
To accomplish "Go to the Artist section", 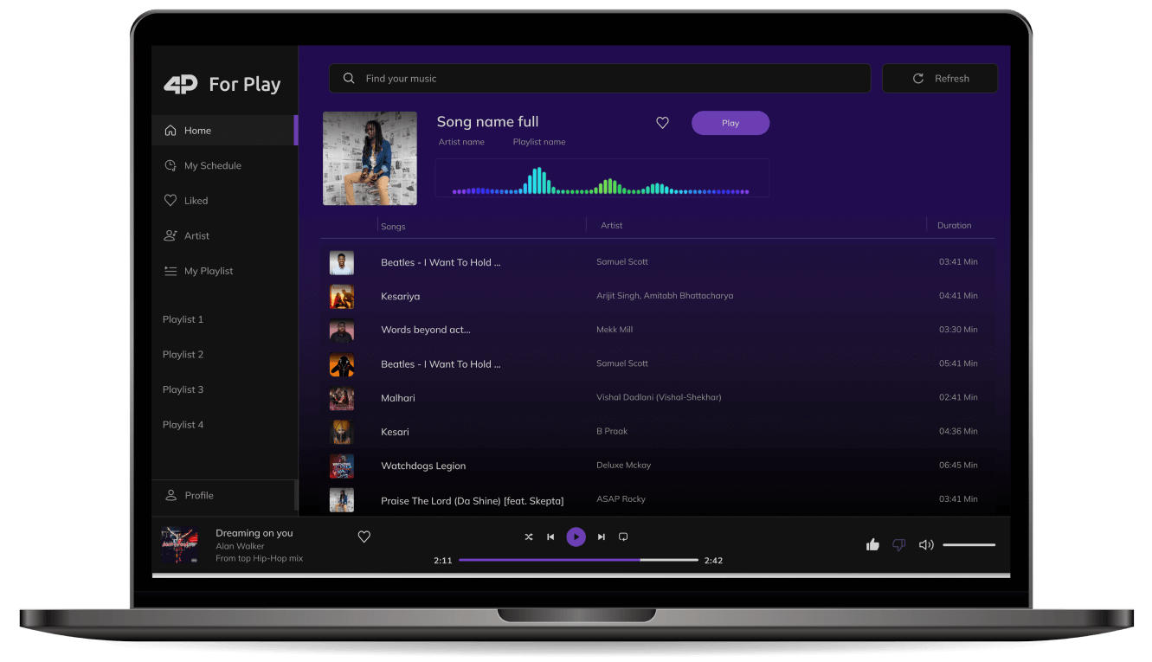I will [196, 236].
